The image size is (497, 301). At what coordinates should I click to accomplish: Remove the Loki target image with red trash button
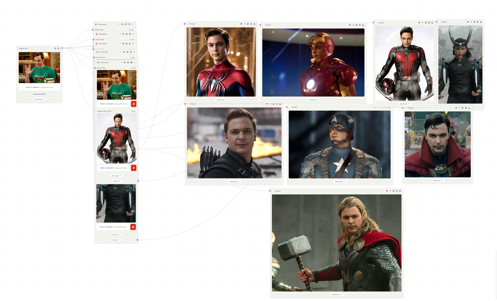pyautogui.click(x=133, y=227)
